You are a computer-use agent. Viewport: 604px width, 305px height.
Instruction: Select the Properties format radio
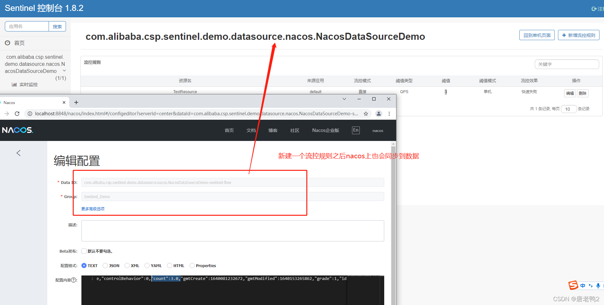[x=192, y=266]
